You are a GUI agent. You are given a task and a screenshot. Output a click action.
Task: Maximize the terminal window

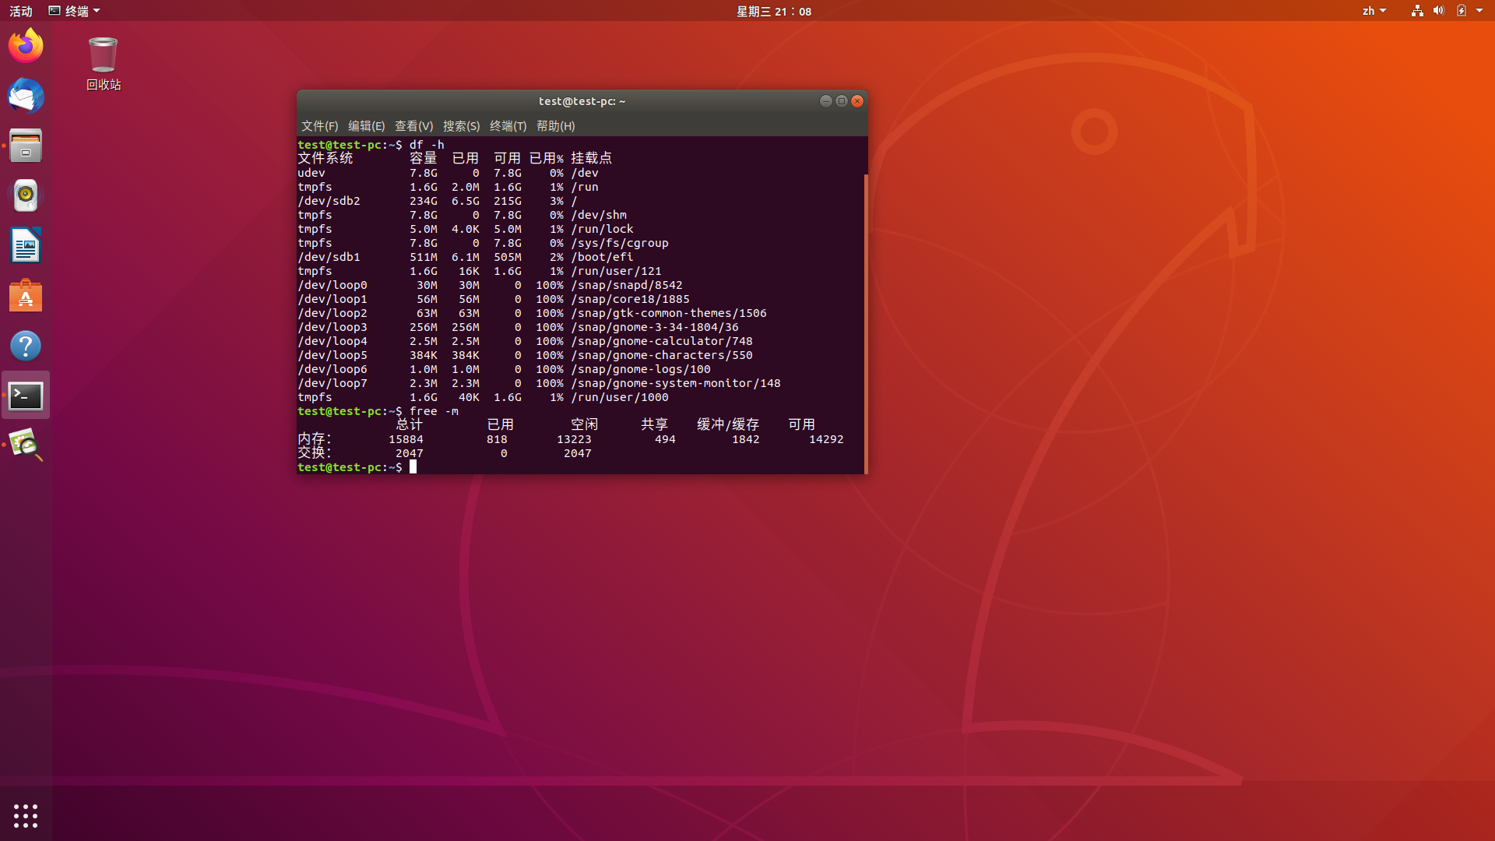point(841,101)
